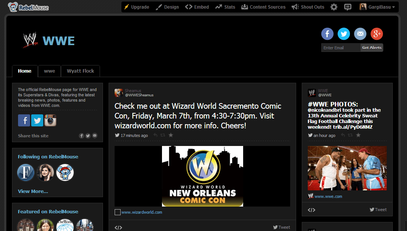Click the Get Alerts button
Image resolution: width=407 pixels, height=231 pixels.
(372, 47)
